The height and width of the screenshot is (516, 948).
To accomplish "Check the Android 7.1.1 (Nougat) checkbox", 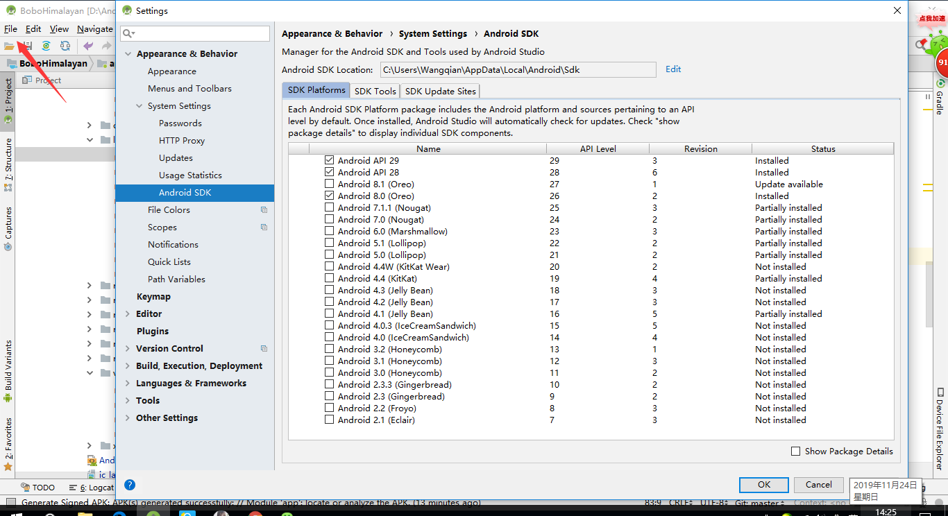I will click(x=329, y=207).
